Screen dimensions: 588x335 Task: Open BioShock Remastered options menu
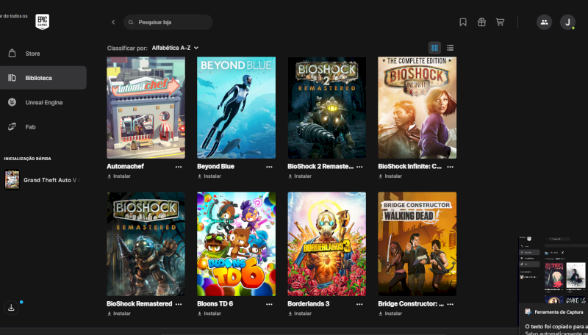(179, 304)
